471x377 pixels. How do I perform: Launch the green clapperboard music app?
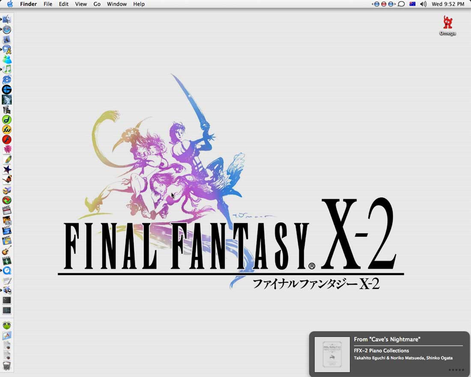(6, 260)
